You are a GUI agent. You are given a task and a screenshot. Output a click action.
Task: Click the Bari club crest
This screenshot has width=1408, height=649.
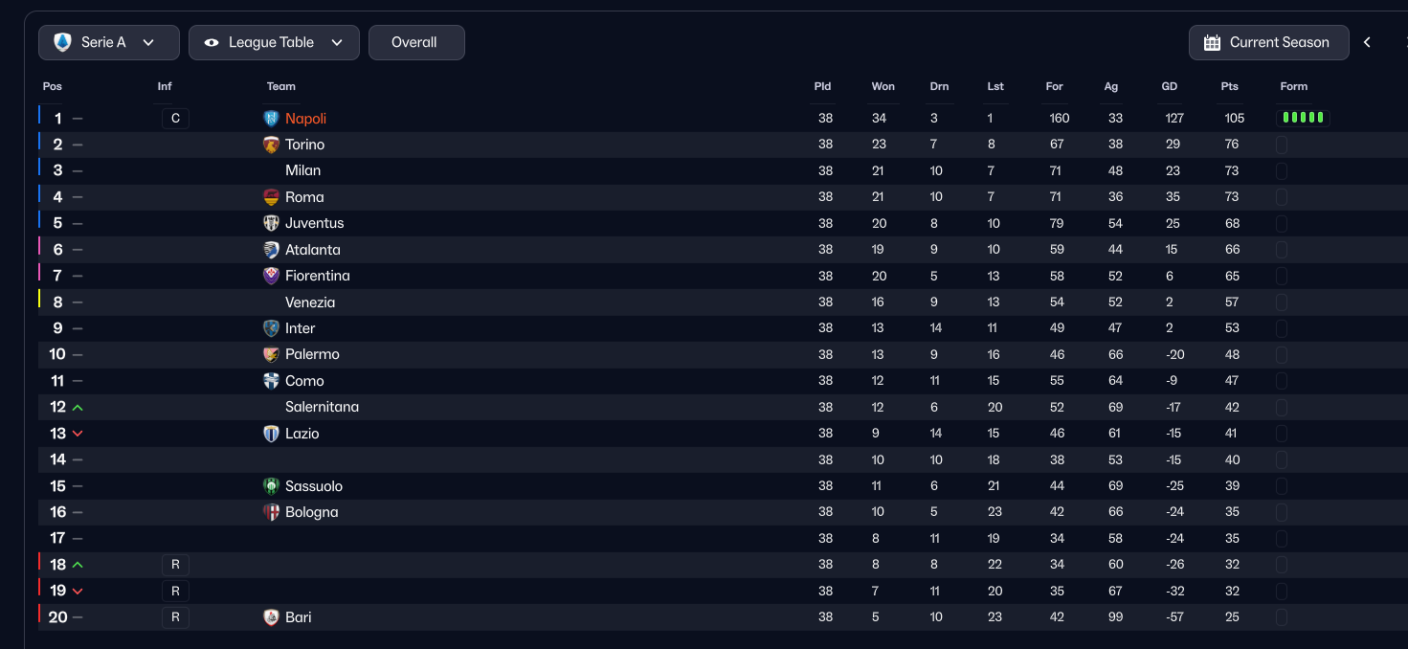(x=271, y=617)
